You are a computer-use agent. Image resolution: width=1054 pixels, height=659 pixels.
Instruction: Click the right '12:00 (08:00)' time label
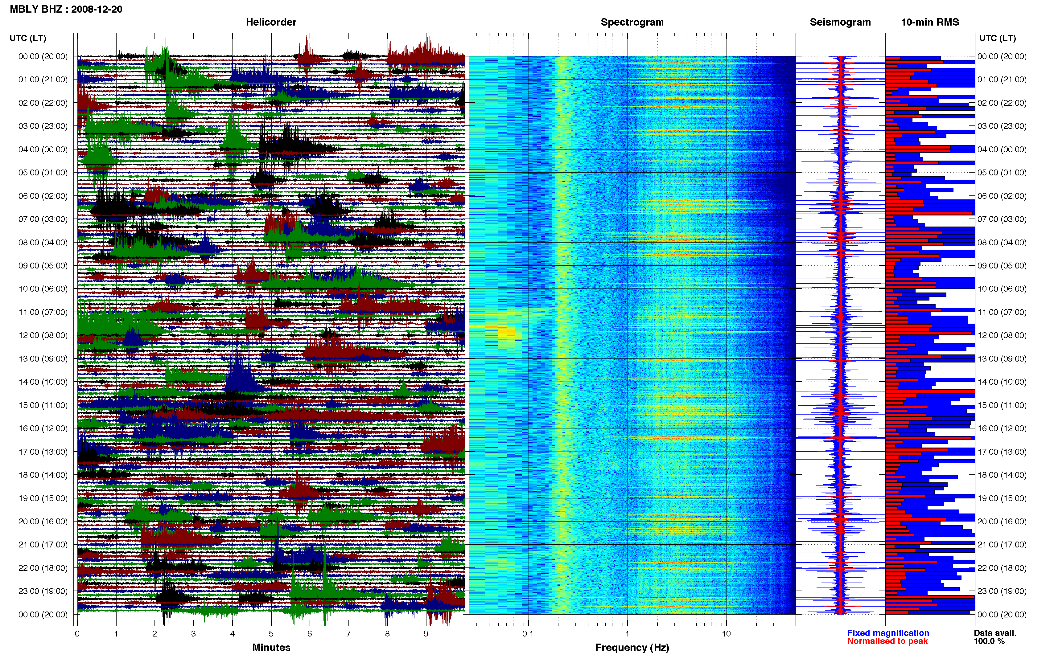click(1002, 335)
